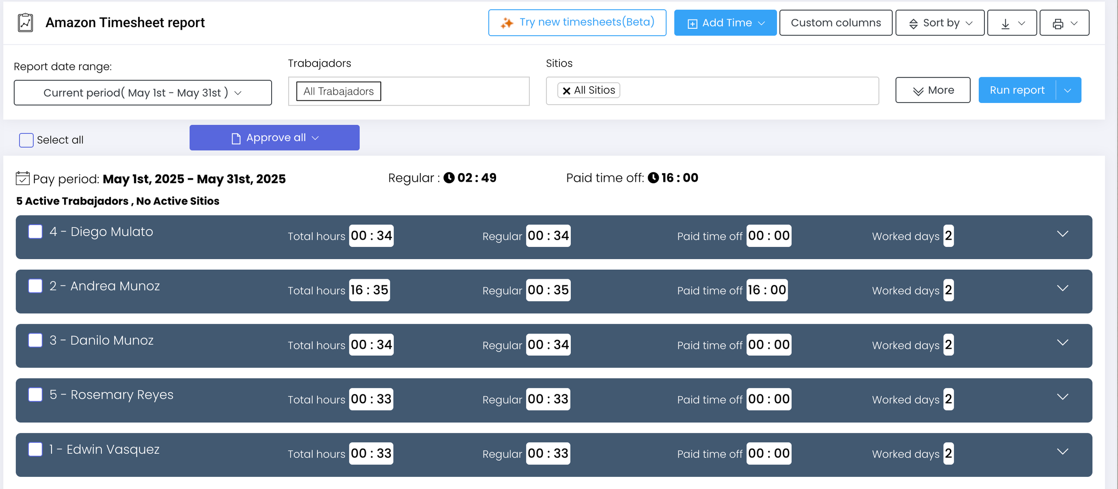Click the Regular hours clock icon
Image resolution: width=1118 pixels, height=489 pixels.
pyautogui.click(x=449, y=178)
